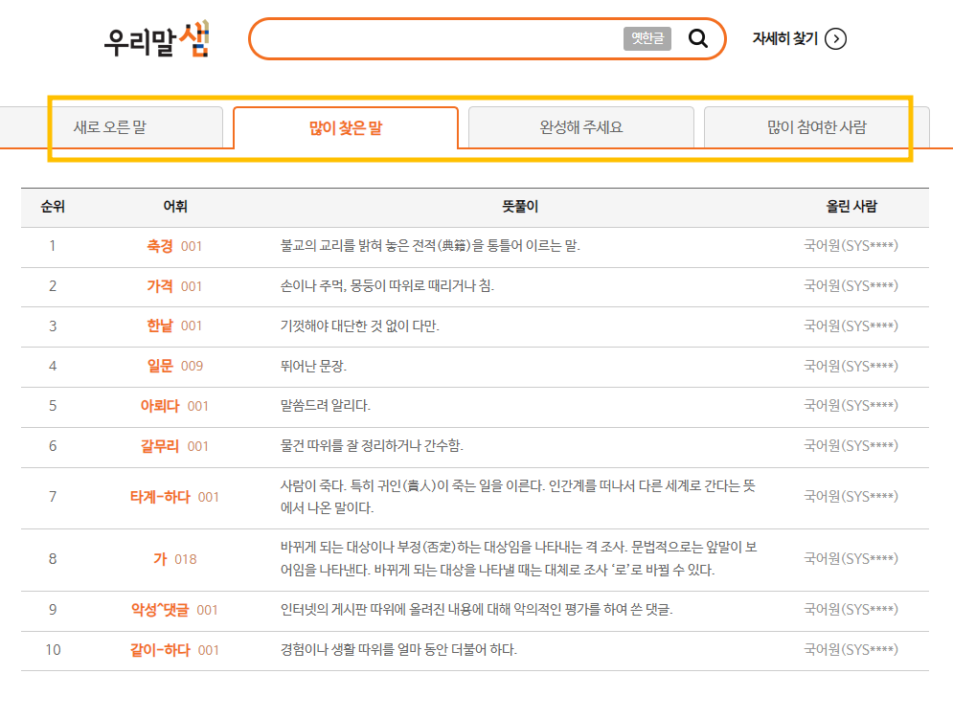Open the 완성해 주세요 tab
This screenshot has height=719, width=953.
click(x=579, y=124)
